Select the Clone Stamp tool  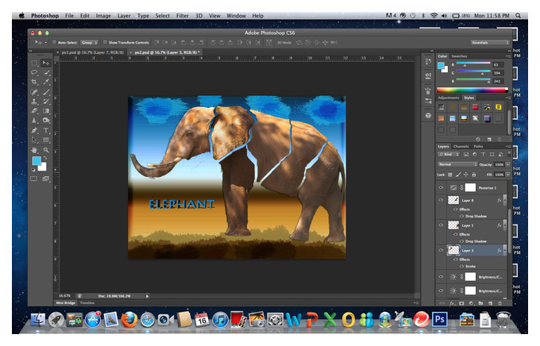(34, 102)
